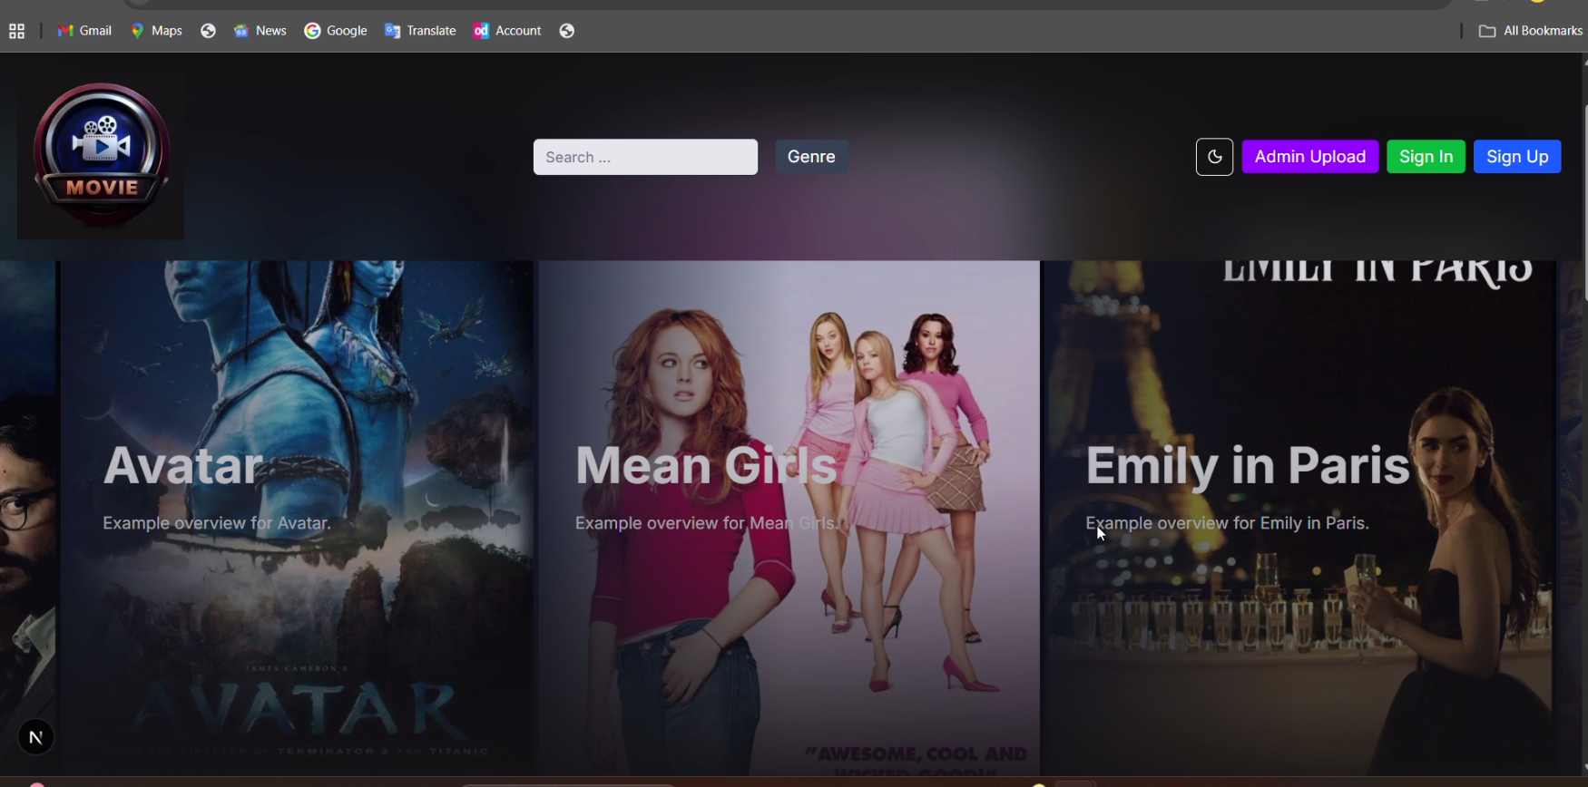The height and width of the screenshot is (787, 1588).
Task: Open the Translate bookmark
Action: pos(420,31)
